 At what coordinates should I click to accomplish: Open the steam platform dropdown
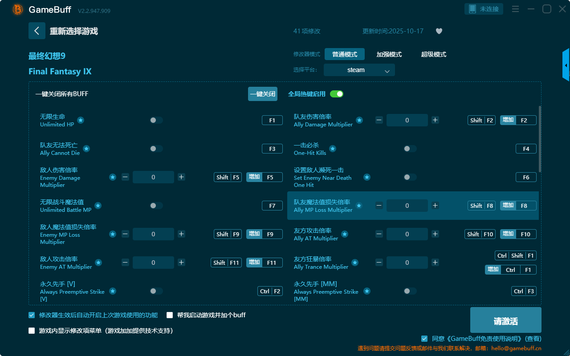click(x=359, y=70)
